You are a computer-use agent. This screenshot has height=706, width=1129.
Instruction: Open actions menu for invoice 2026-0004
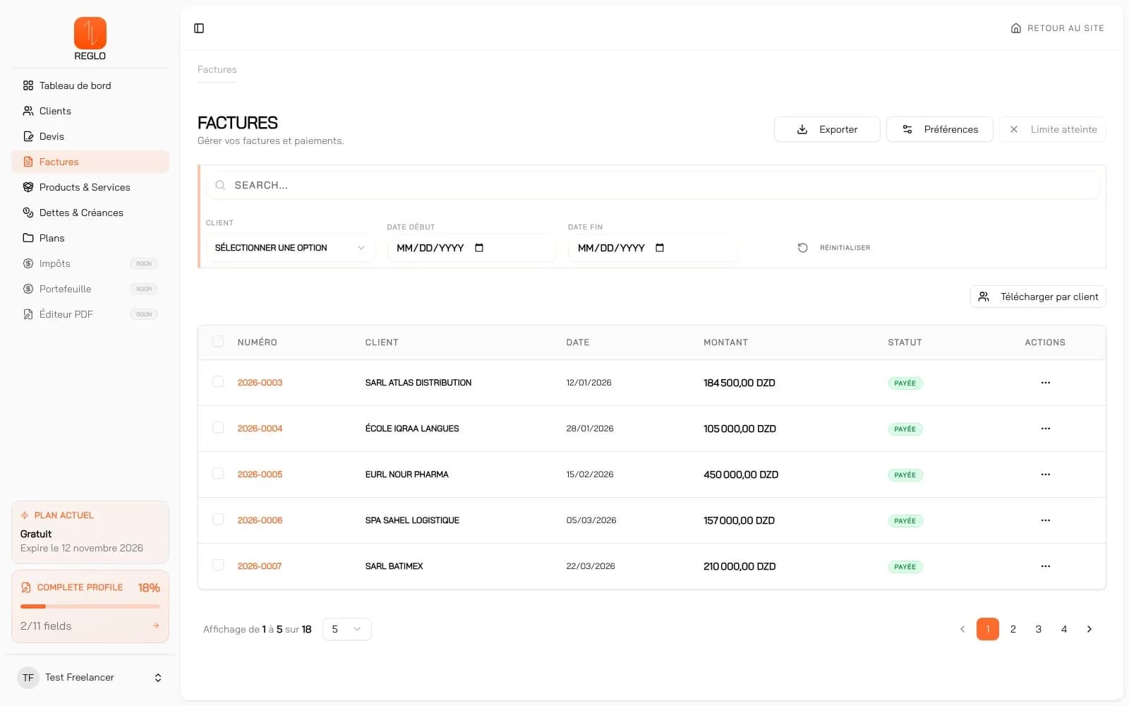click(x=1046, y=429)
